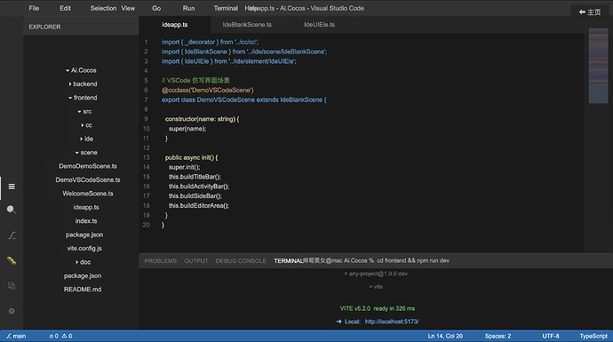Click the 主页 home button
The image size is (613, 342).
590,12
